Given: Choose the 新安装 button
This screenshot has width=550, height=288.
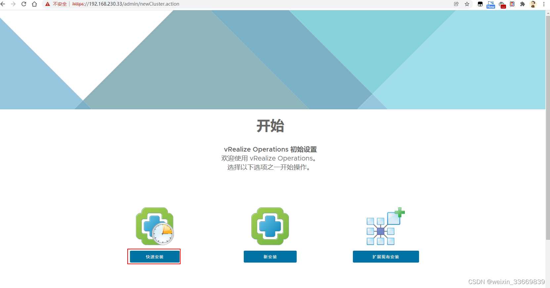Looking at the screenshot, I should pos(270,257).
